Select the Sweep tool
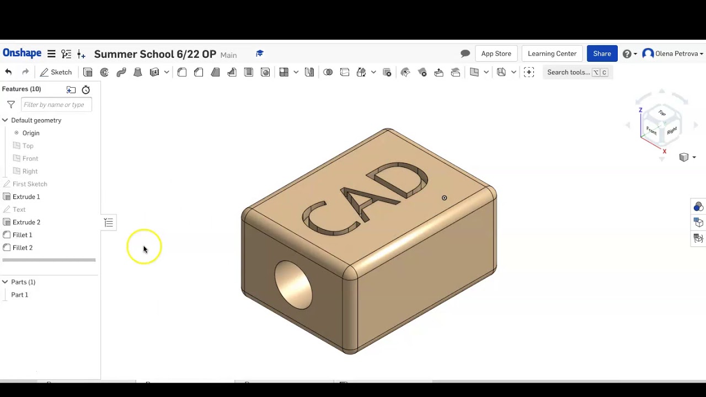Screen dimensions: 706x397 click(x=121, y=72)
